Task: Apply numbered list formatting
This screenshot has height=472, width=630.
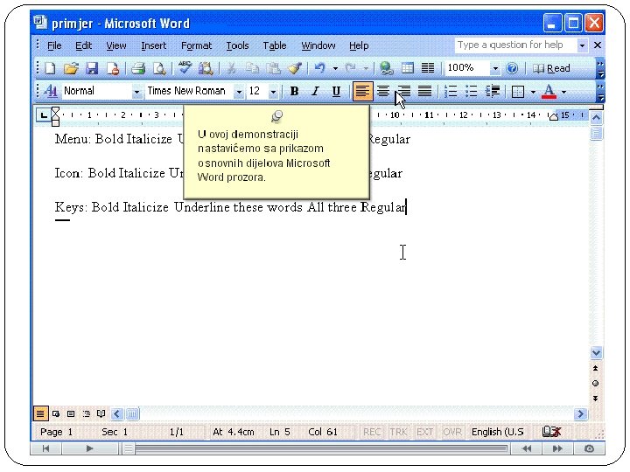Action: pyautogui.click(x=451, y=92)
